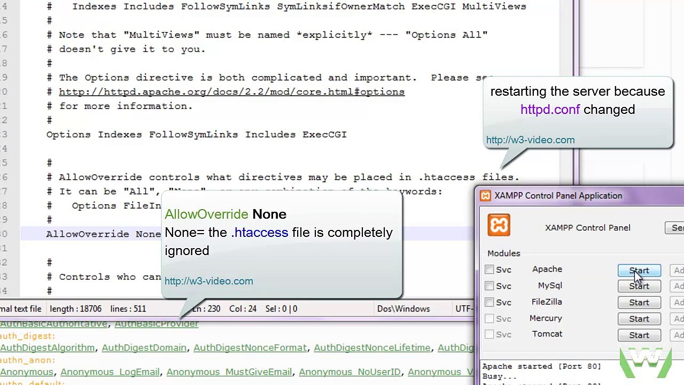Image resolution: width=684 pixels, height=385 pixels.
Task: Click the Modules label in XAMPP panel
Action: pos(503,253)
